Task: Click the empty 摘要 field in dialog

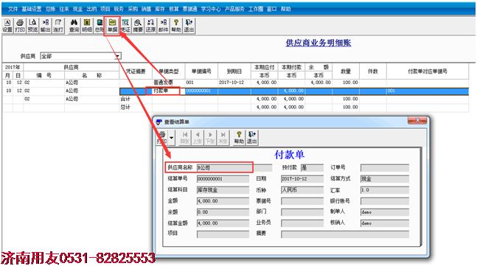Action: (345, 234)
